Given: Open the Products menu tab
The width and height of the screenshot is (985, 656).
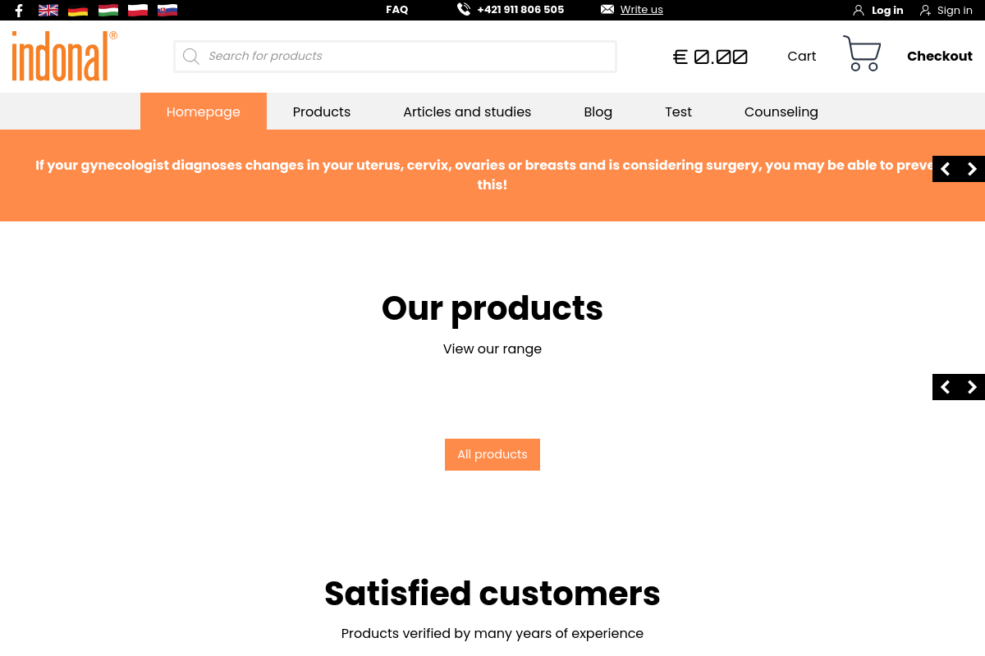Looking at the screenshot, I should 322,112.
